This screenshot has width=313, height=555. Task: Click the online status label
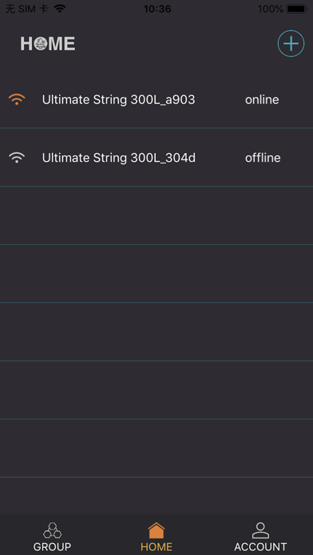click(262, 100)
